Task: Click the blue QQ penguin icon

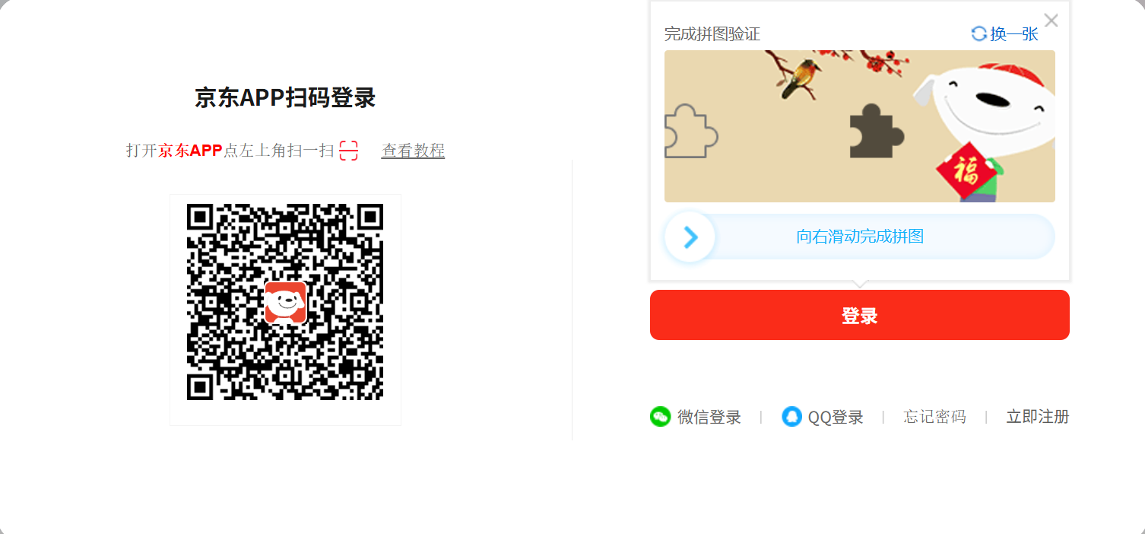Action: coord(792,417)
